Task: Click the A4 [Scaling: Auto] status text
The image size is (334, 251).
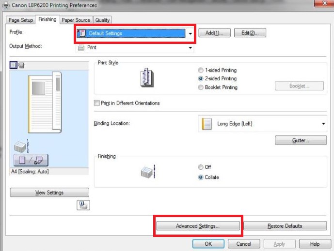Action: [x=30, y=172]
